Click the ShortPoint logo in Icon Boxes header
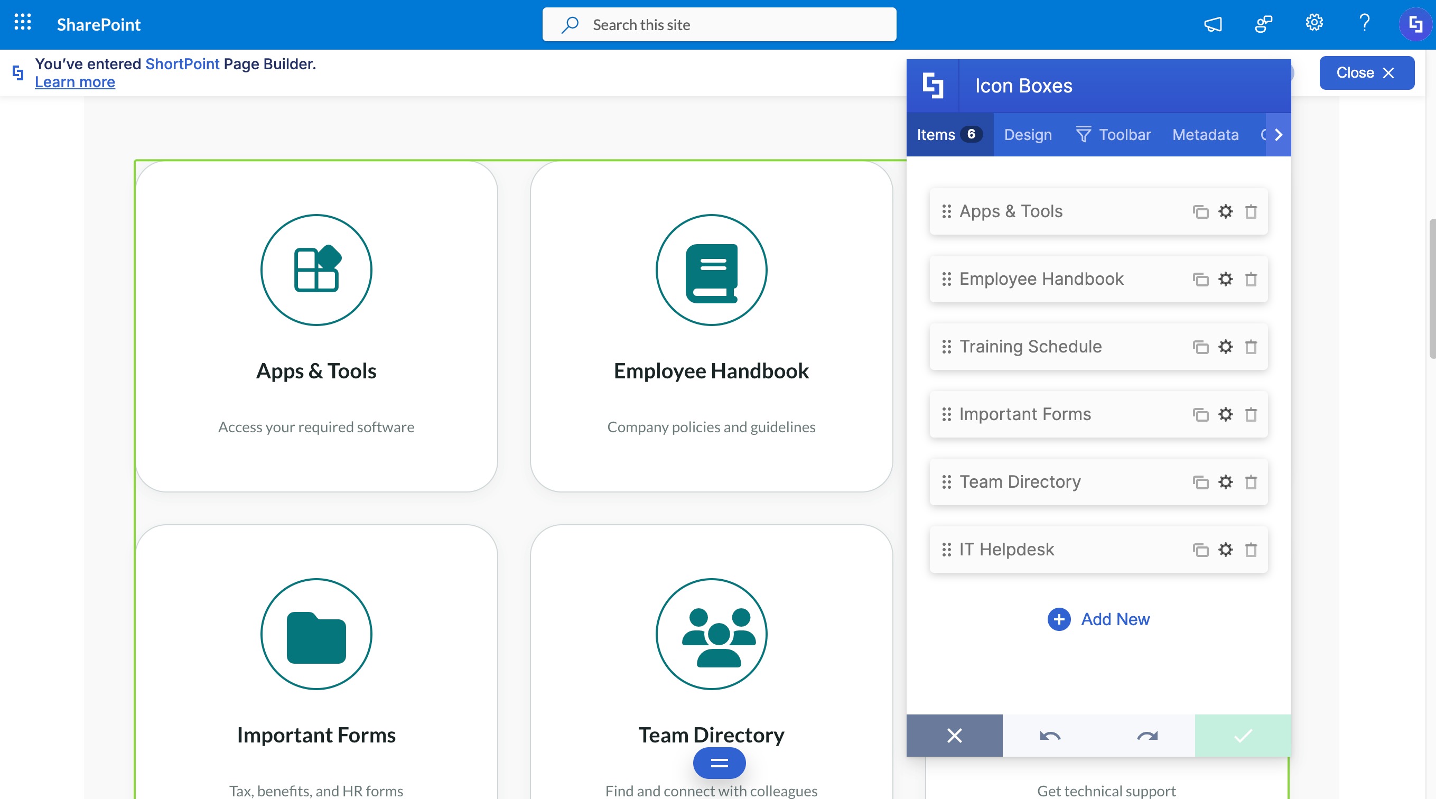1436x799 pixels. [933, 86]
